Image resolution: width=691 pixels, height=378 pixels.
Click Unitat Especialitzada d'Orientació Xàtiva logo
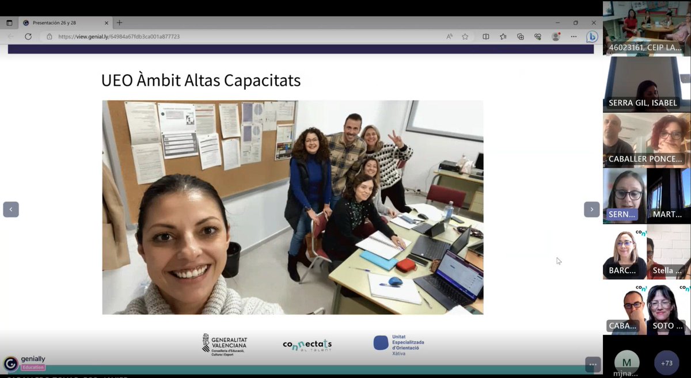(x=400, y=344)
